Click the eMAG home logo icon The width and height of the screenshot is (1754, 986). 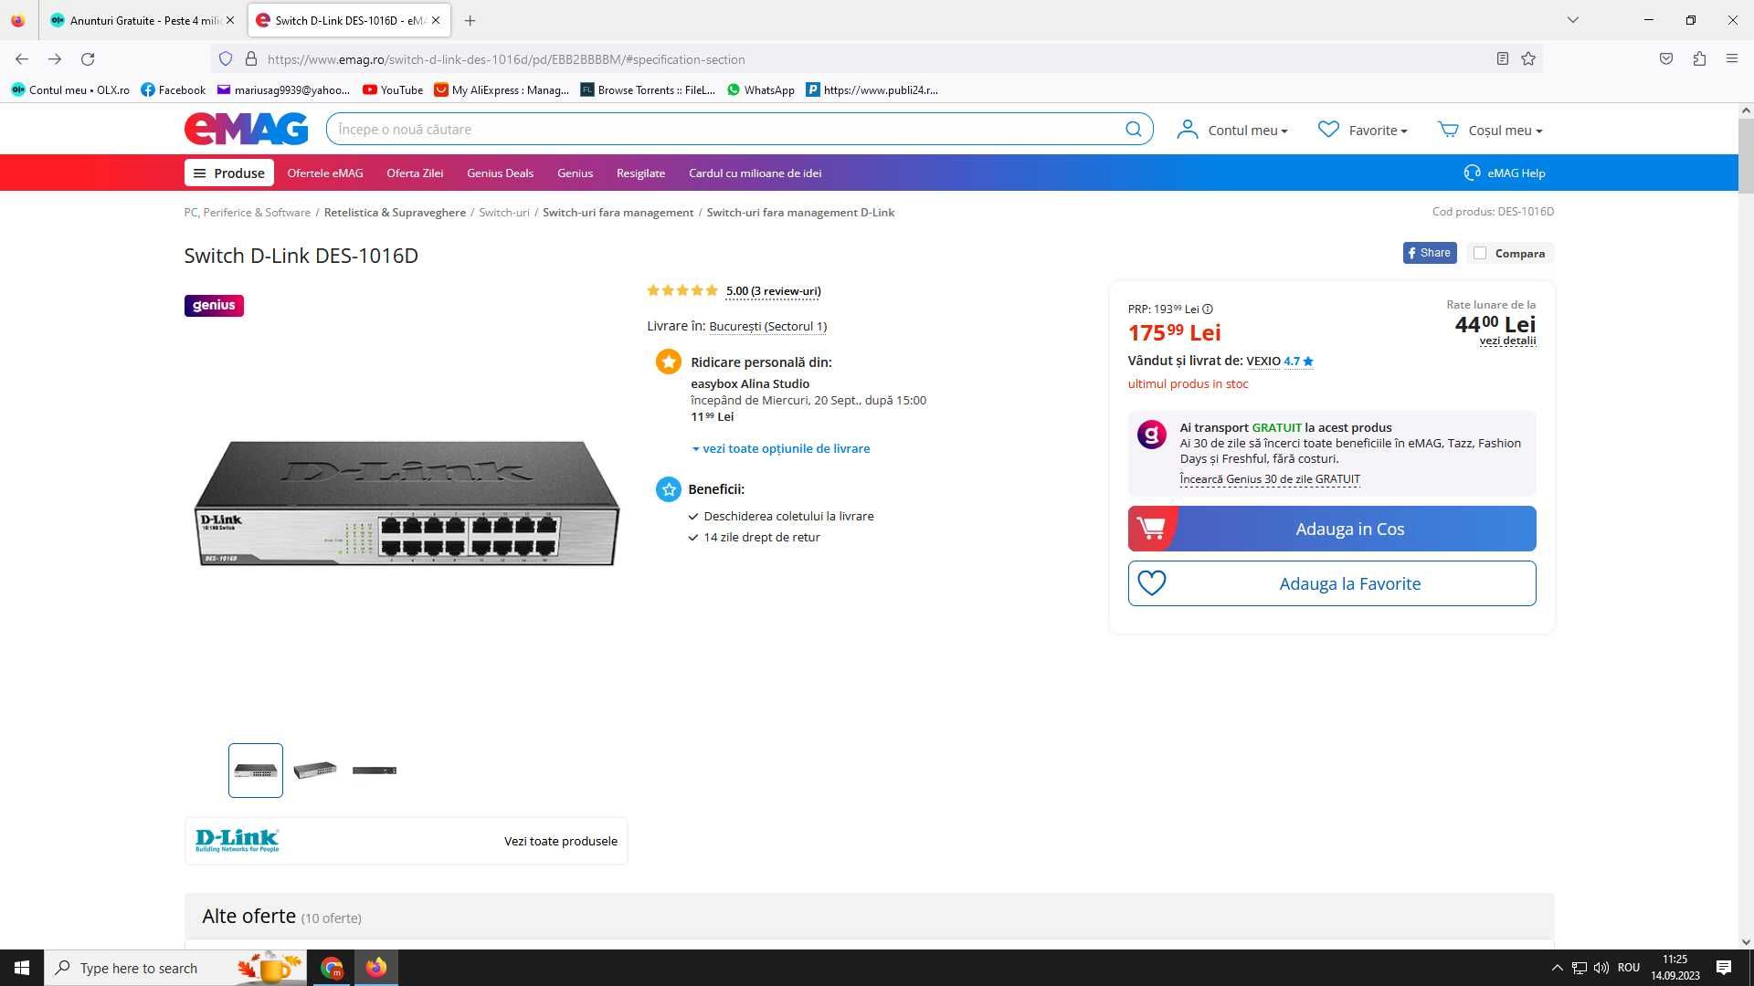246,129
